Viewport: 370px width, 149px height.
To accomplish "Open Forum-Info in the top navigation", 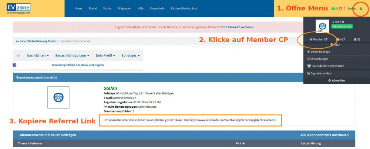I will tap(157, 8).
